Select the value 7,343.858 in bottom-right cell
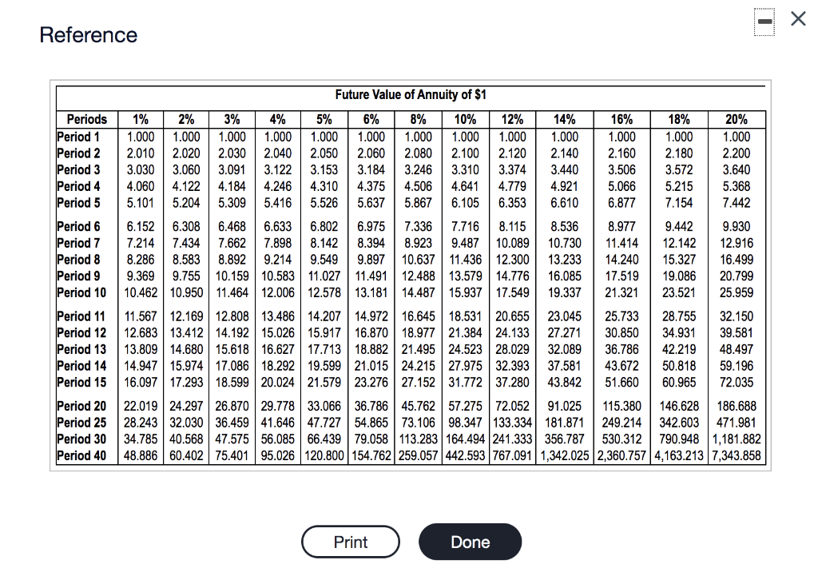Viewport: 818px width, 584px height. 737,455
